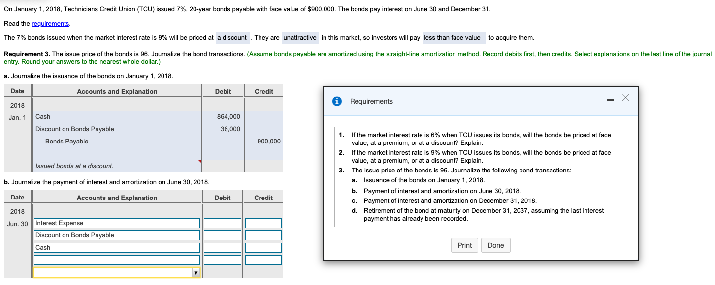The width and height of the screenshot is (715, 285).
Task: Click the minimize dash on the Requirements dialog
Action: (x=611, y=99)
